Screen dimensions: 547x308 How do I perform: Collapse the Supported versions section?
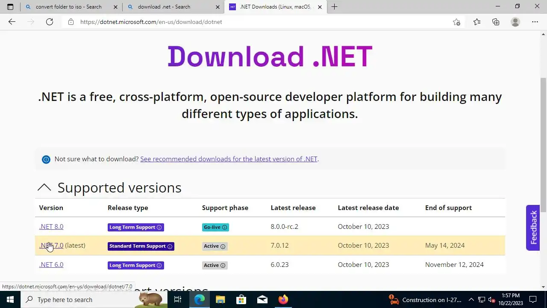44,187
